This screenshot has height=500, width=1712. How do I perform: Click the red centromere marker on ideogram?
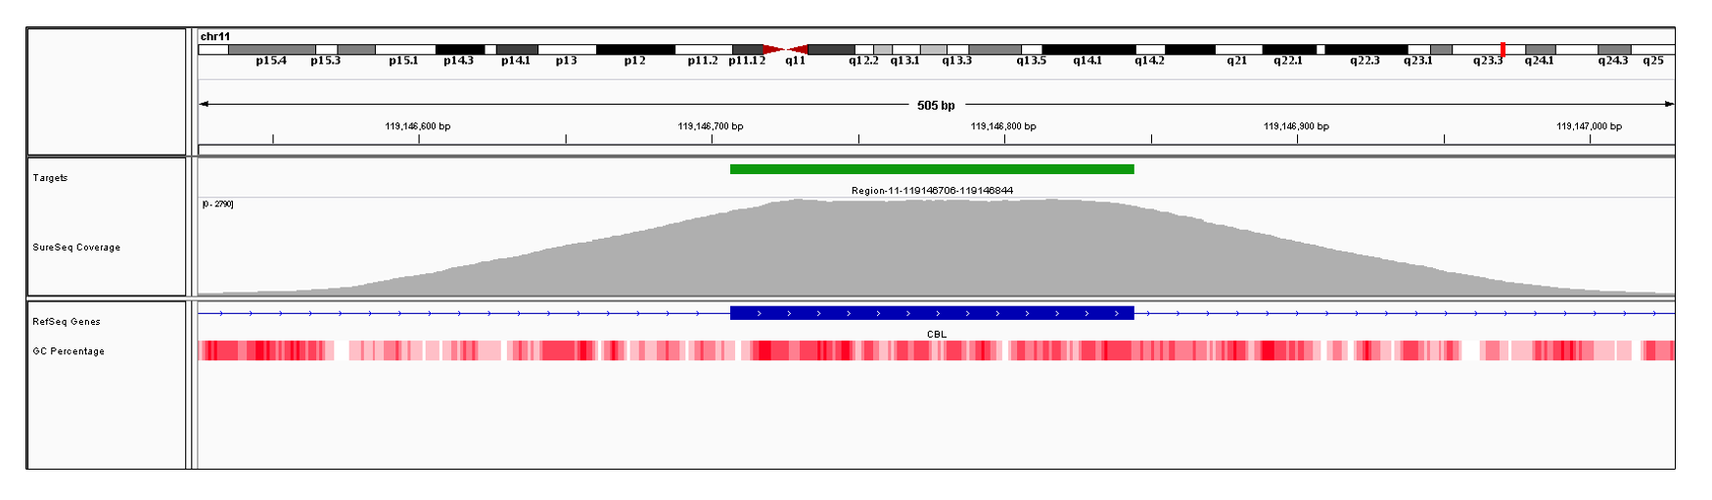point(786,49)
